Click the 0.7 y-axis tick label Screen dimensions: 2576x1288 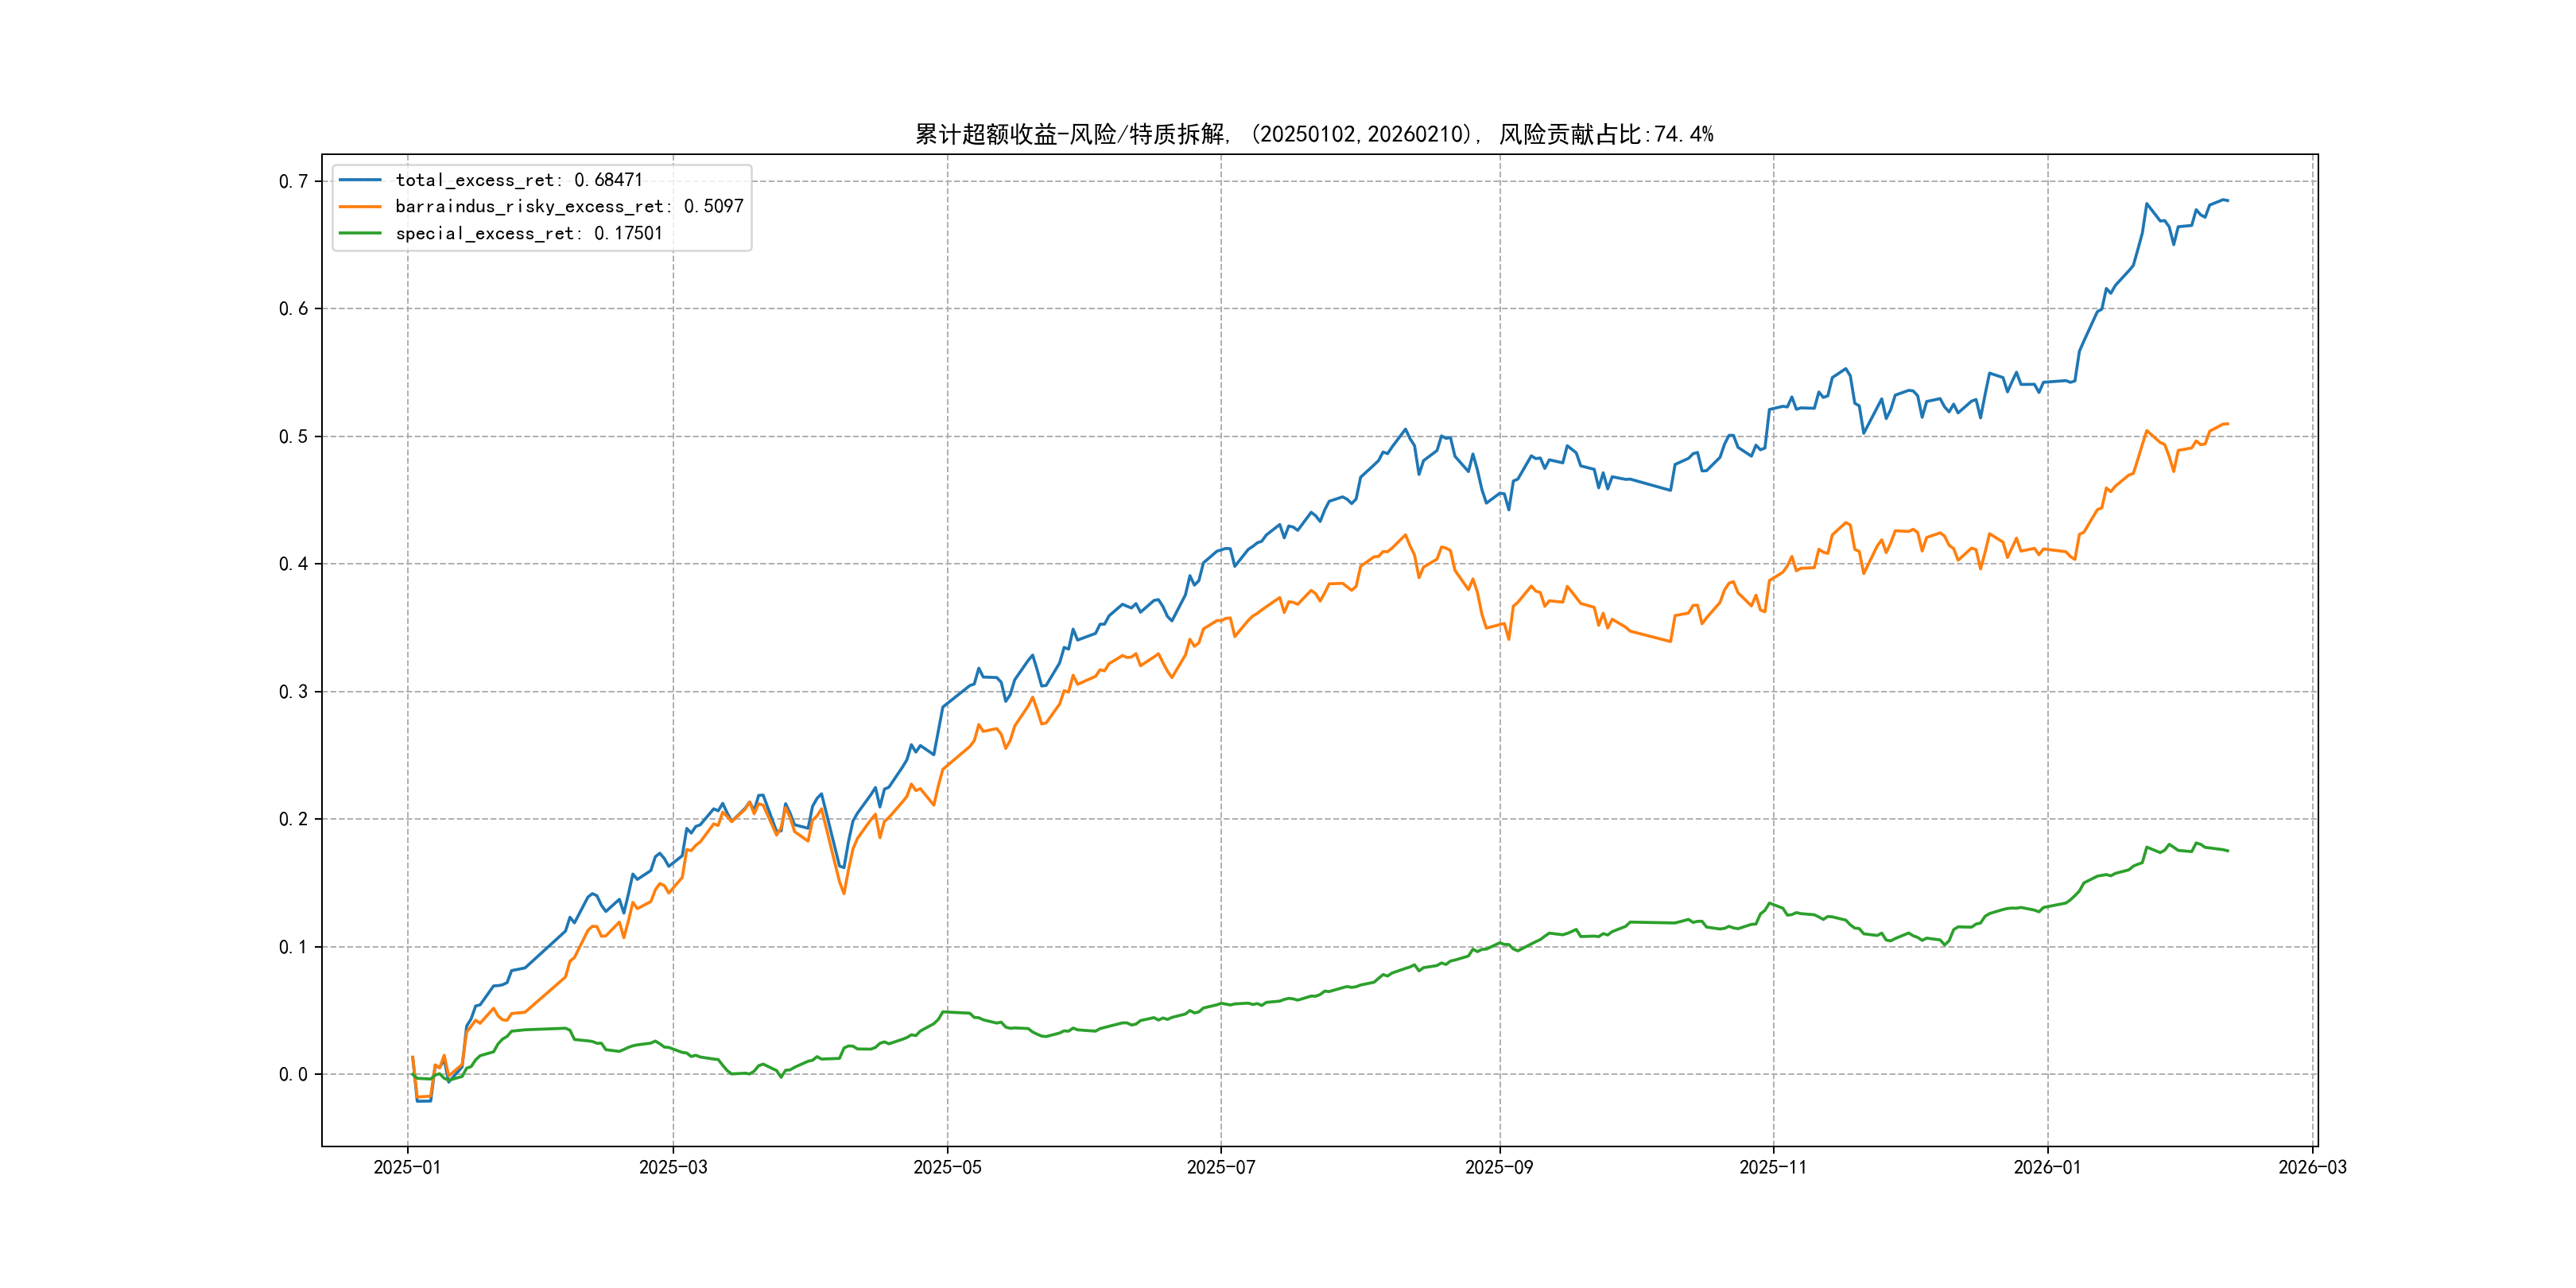click(293, 181)
